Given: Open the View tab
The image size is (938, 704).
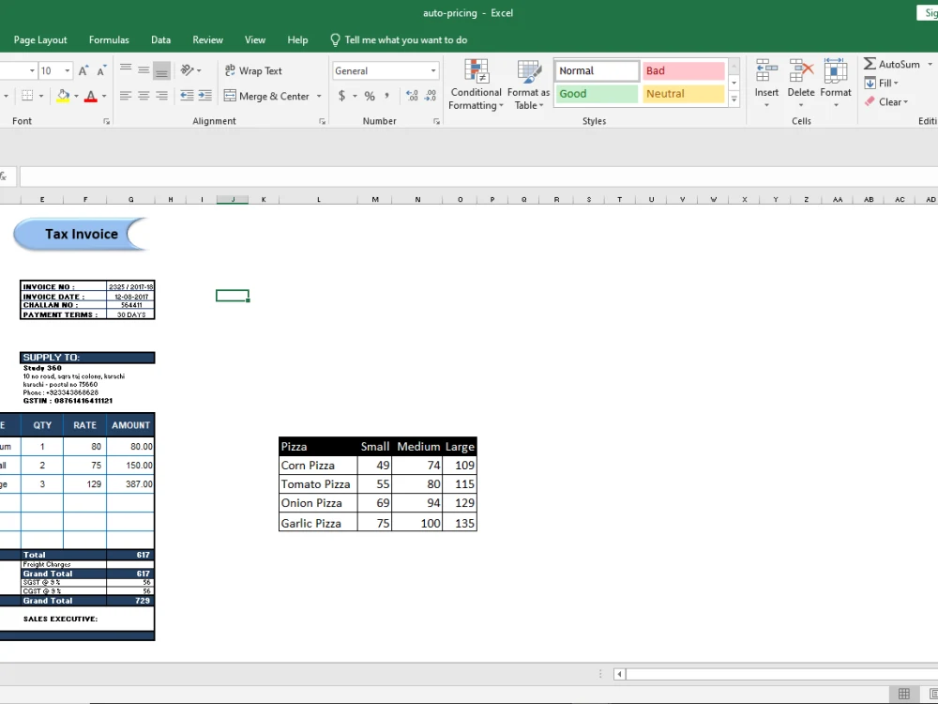Looking at the screenshot, I should pyautogui.click(x=255, y=40).
